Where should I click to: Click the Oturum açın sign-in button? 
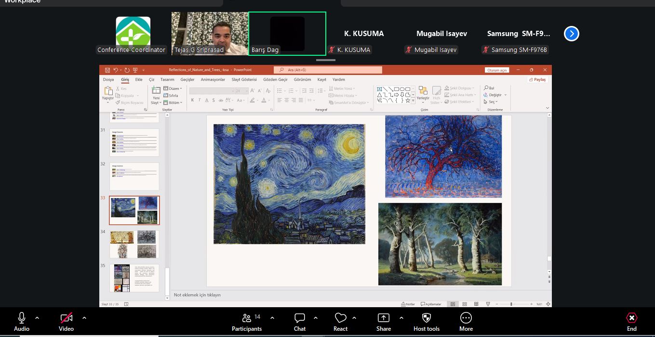coord(497,70)
